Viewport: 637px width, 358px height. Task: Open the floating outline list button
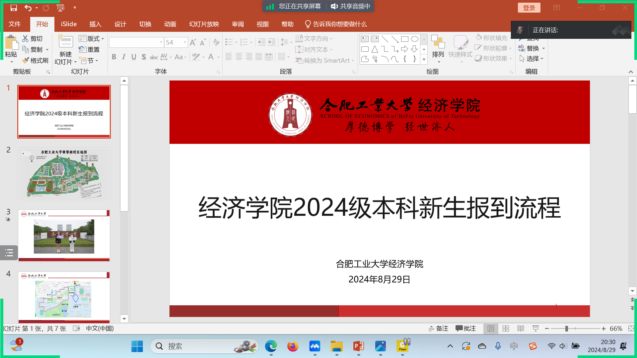point(9,253)
